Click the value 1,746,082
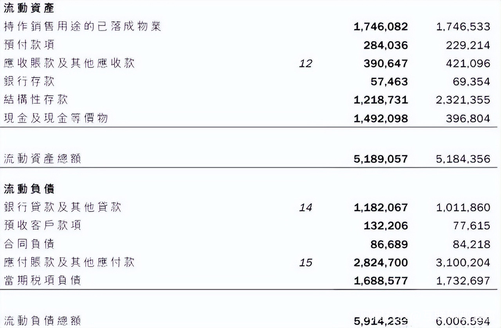 (x=380, y=27)
